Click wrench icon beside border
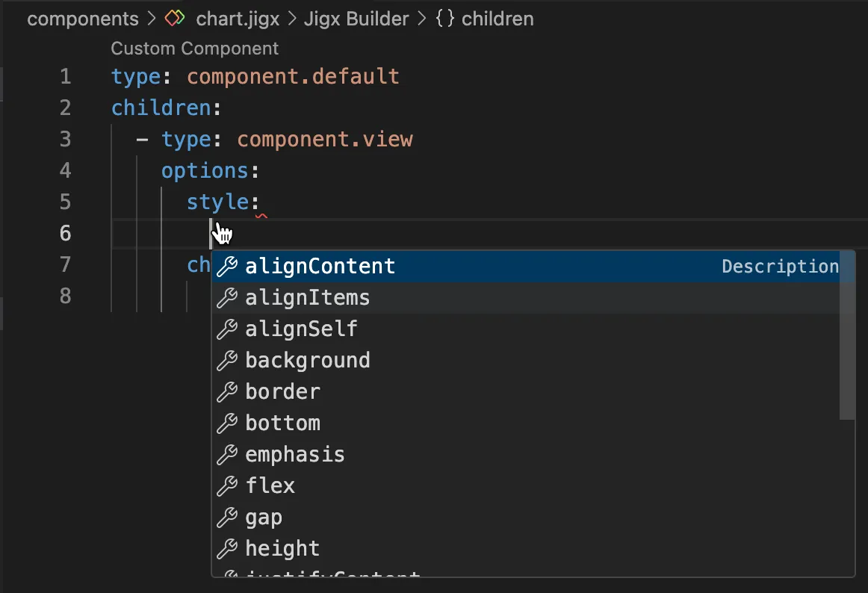Viewport: 868px width, 593px height. point(227,392)
